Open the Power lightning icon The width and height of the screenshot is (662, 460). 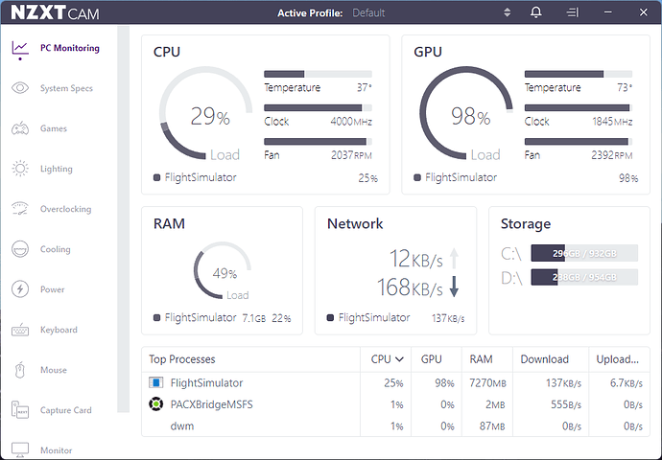(x=20, y=289)
